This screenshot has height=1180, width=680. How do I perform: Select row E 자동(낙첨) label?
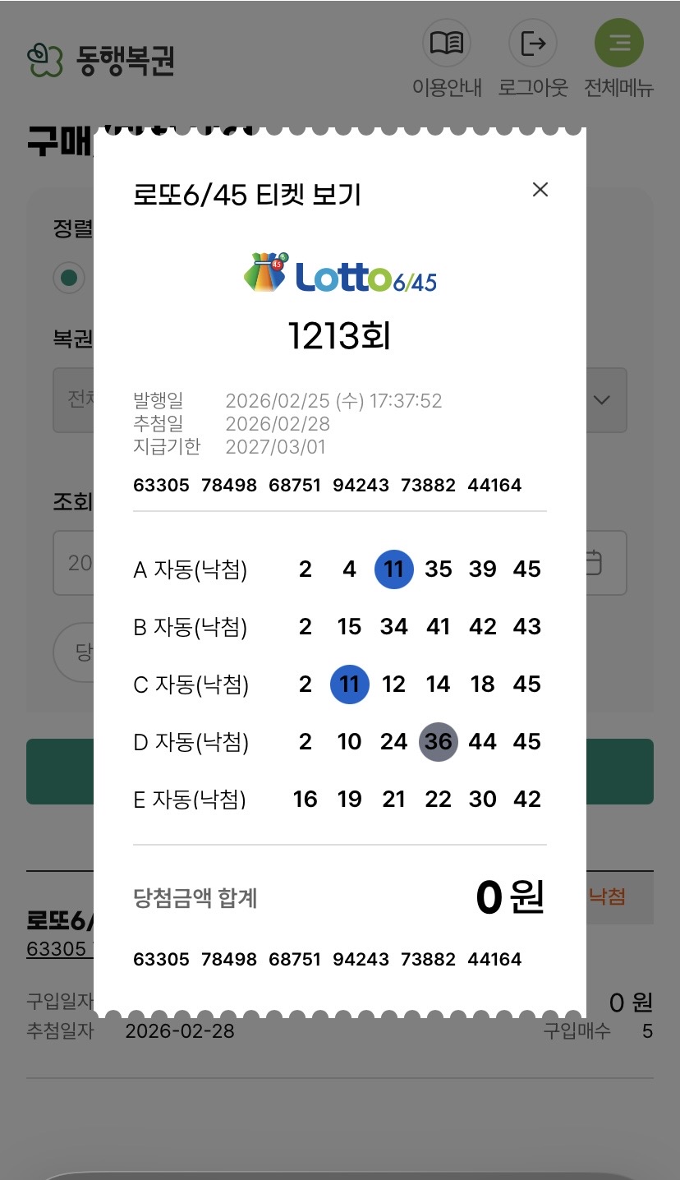(190, 800)
